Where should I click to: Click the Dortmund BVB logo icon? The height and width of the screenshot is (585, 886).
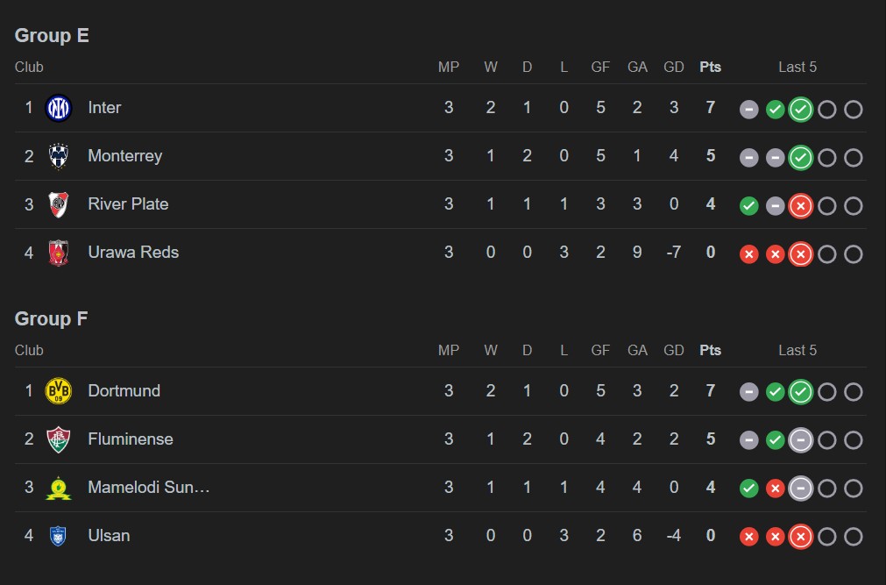coord(58,391)
